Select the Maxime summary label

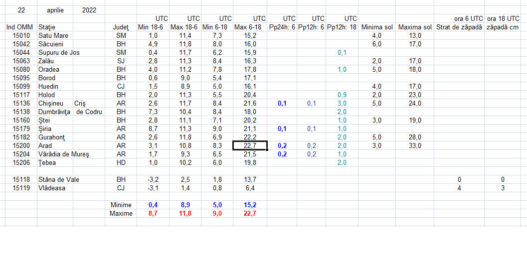point(121,214)
